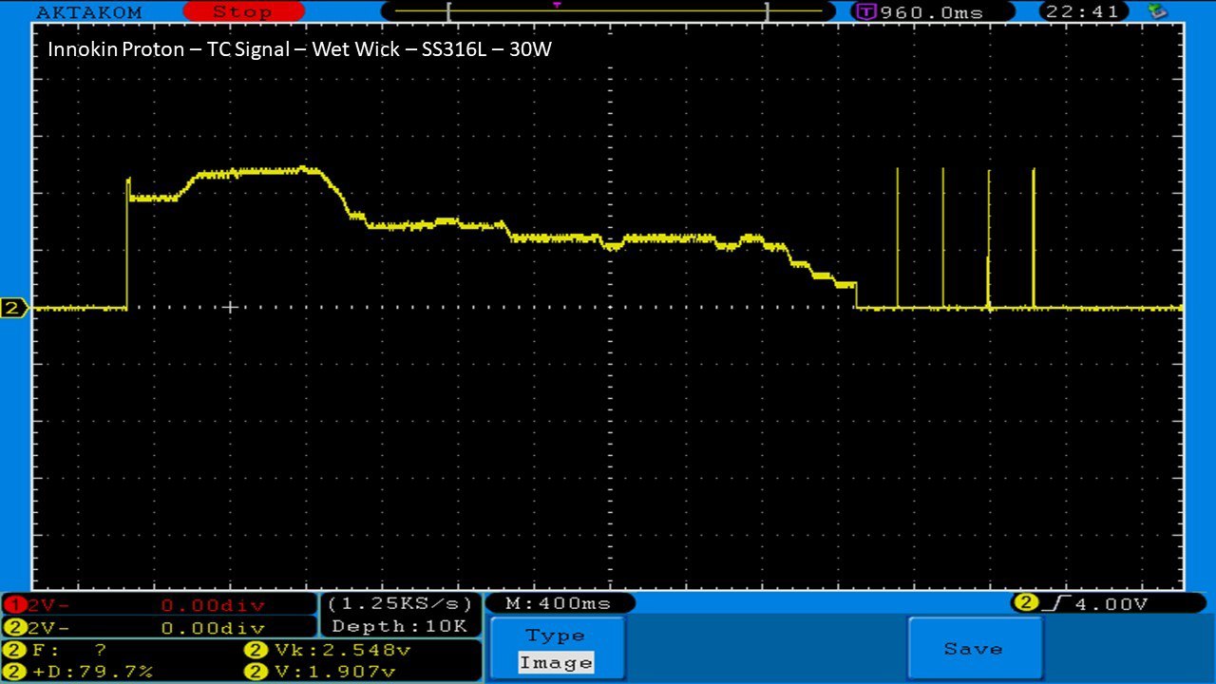
Task: Open the Type Image selector
Action: [556, 649]
